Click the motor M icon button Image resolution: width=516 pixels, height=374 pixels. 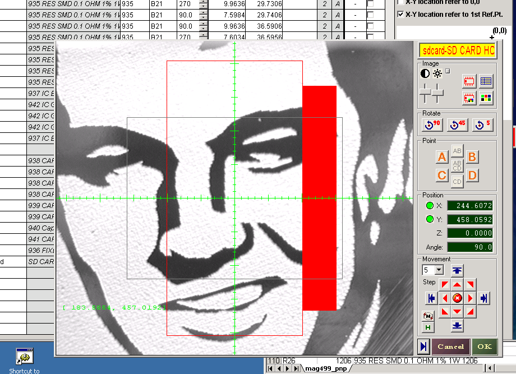point(428,316)
